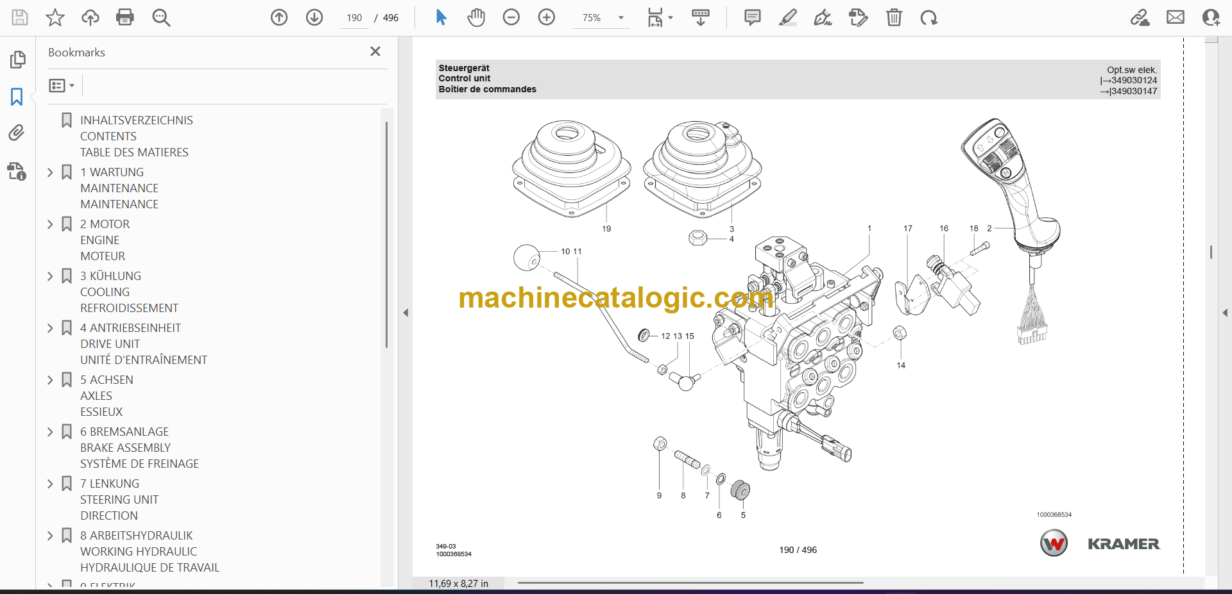This screenshot has width=1232, height=594.
Task: Open the Attachments panel
Action: click(17, 133)
